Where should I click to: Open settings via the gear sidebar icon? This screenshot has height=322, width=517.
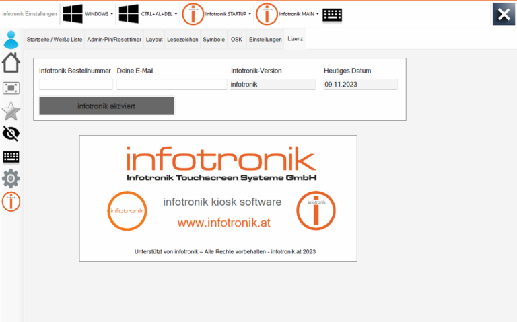pos(11,178)
